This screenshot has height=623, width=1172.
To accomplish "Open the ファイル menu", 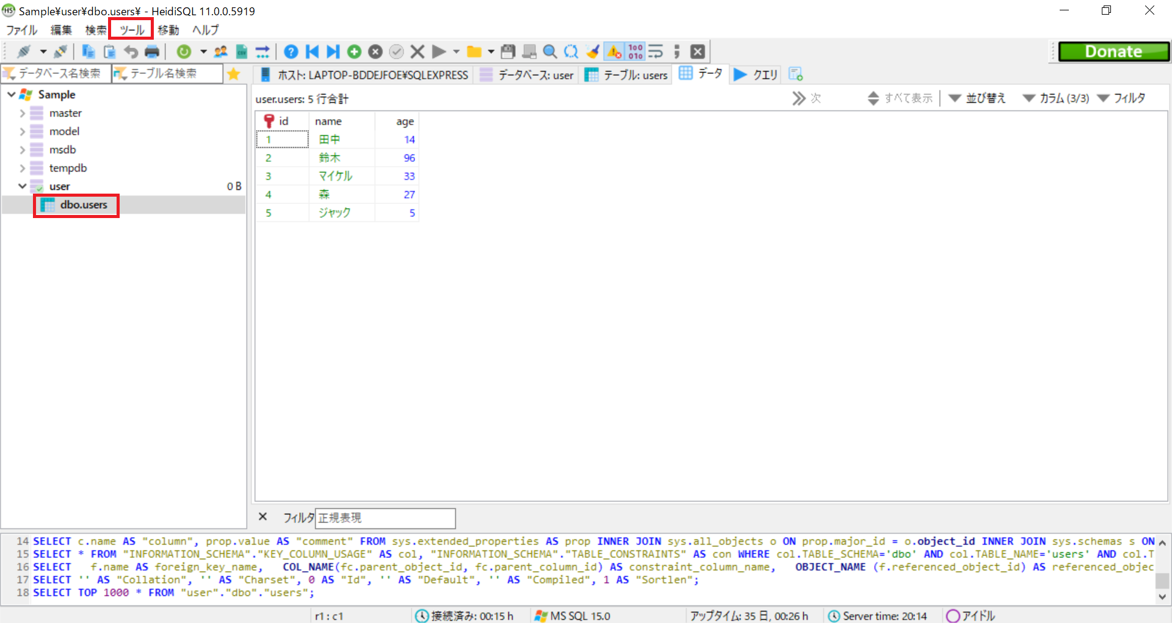I will coord(22,30).
